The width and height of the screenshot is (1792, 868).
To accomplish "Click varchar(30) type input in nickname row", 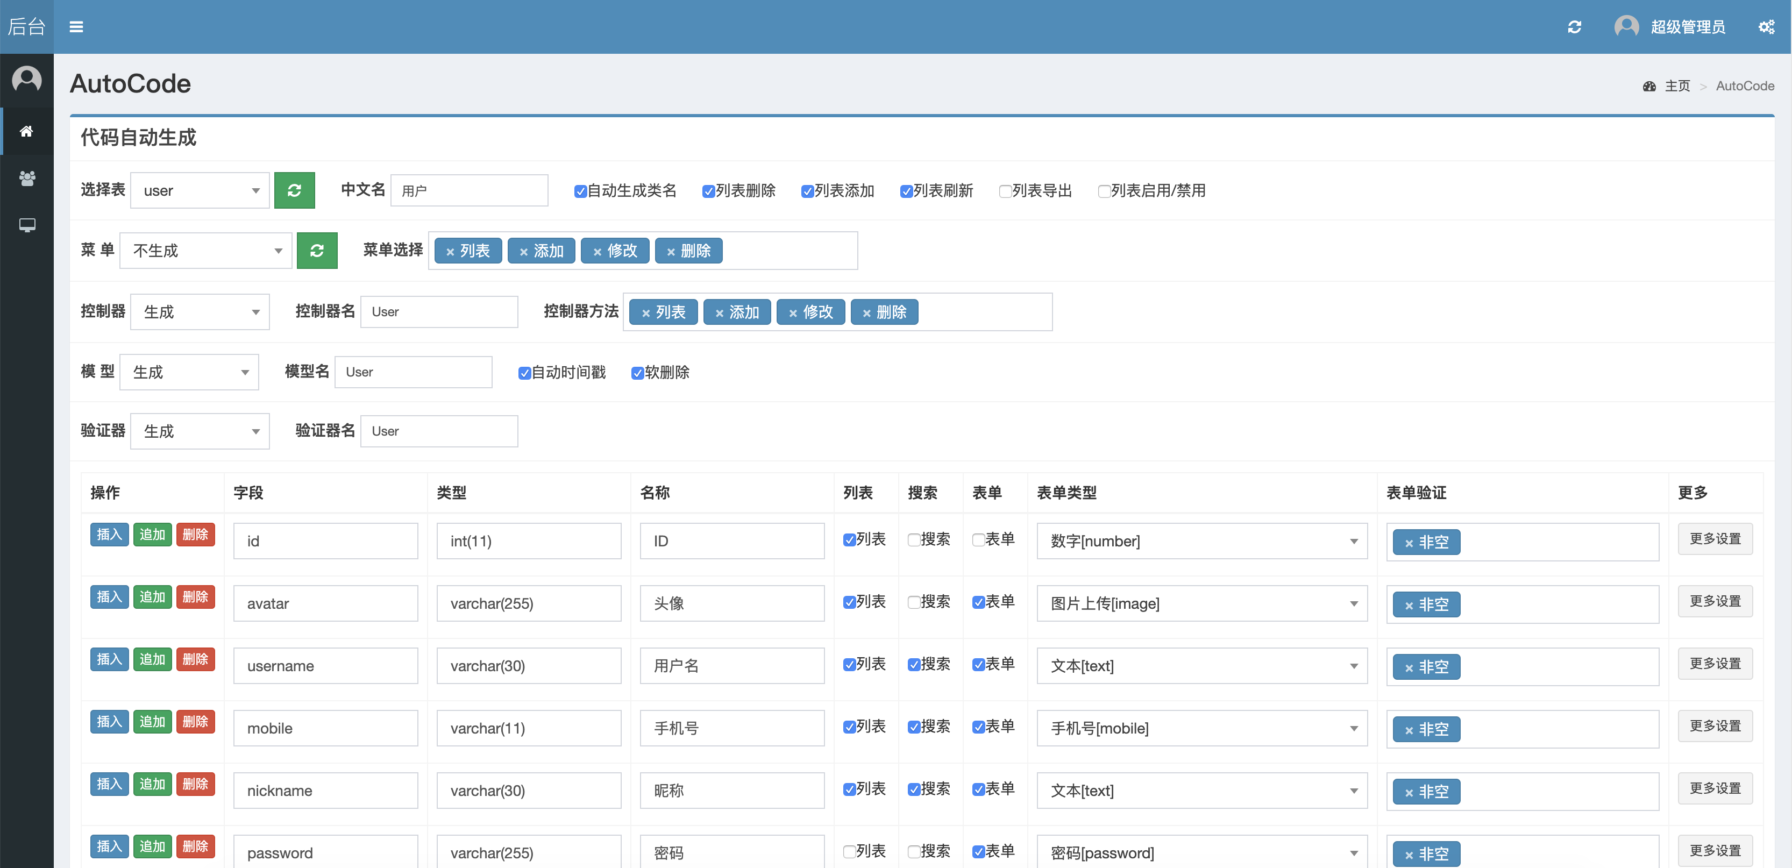I will tap(529, 790).
